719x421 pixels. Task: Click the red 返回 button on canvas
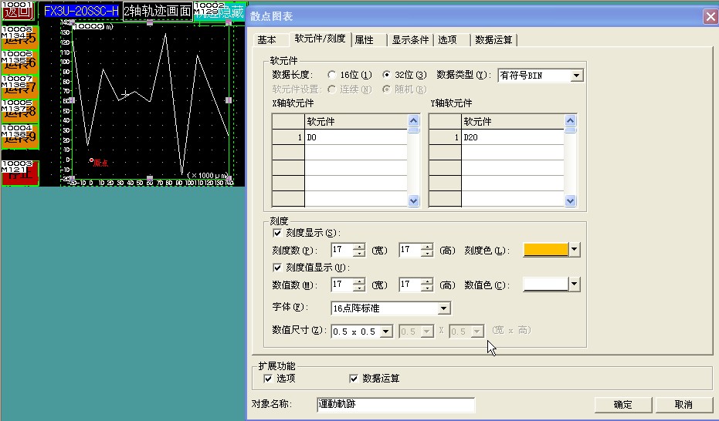click(19, 12)
